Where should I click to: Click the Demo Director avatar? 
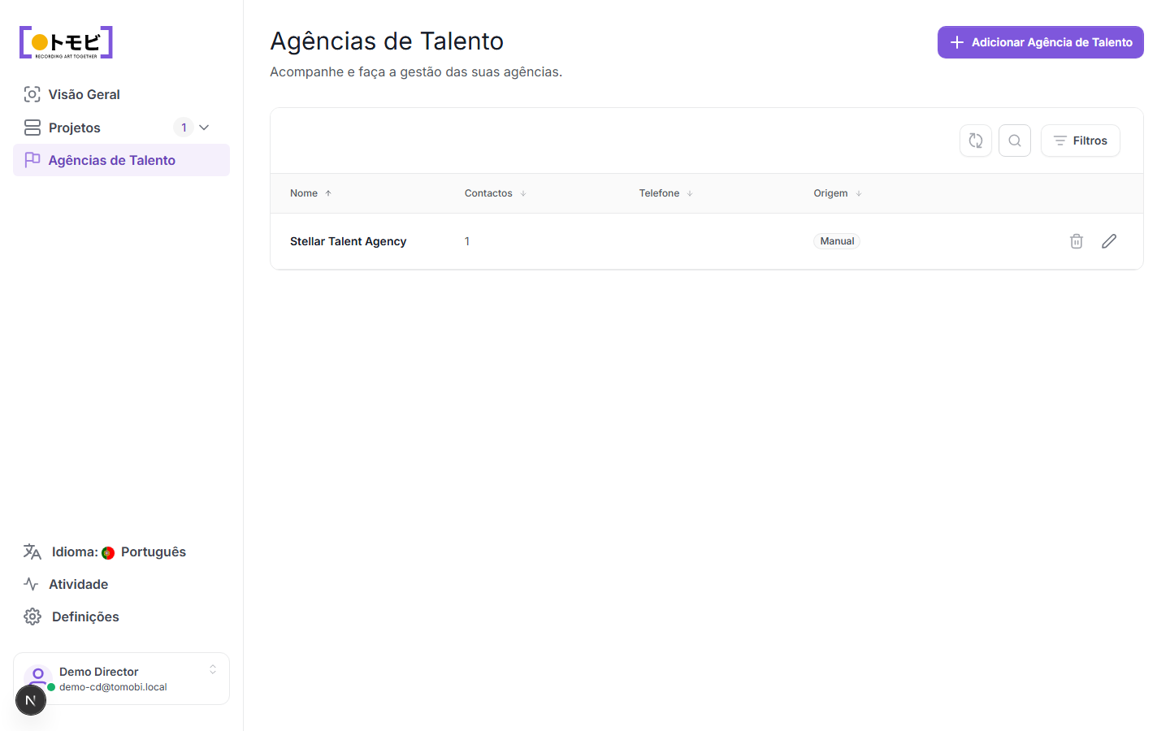tap(38, 676)
